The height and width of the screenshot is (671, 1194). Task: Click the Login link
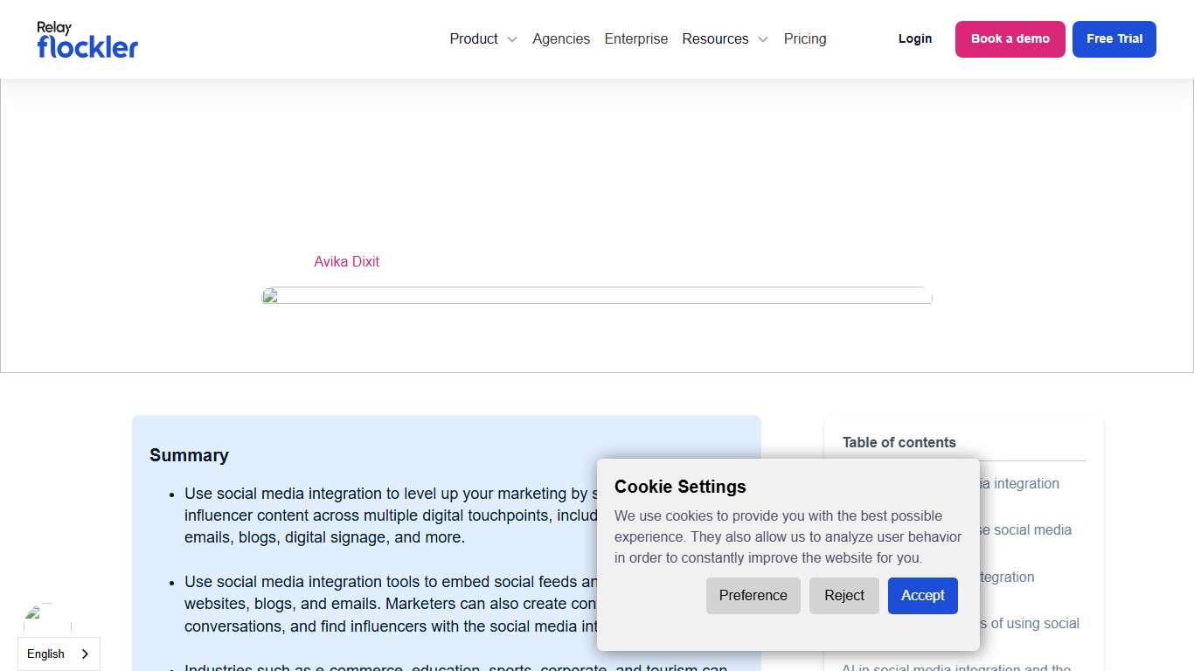(914, 39)
